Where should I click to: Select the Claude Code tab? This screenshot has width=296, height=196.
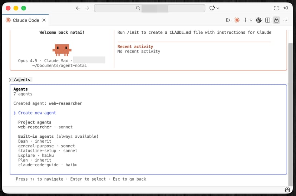pyautogui.click(x=26, y=20)
